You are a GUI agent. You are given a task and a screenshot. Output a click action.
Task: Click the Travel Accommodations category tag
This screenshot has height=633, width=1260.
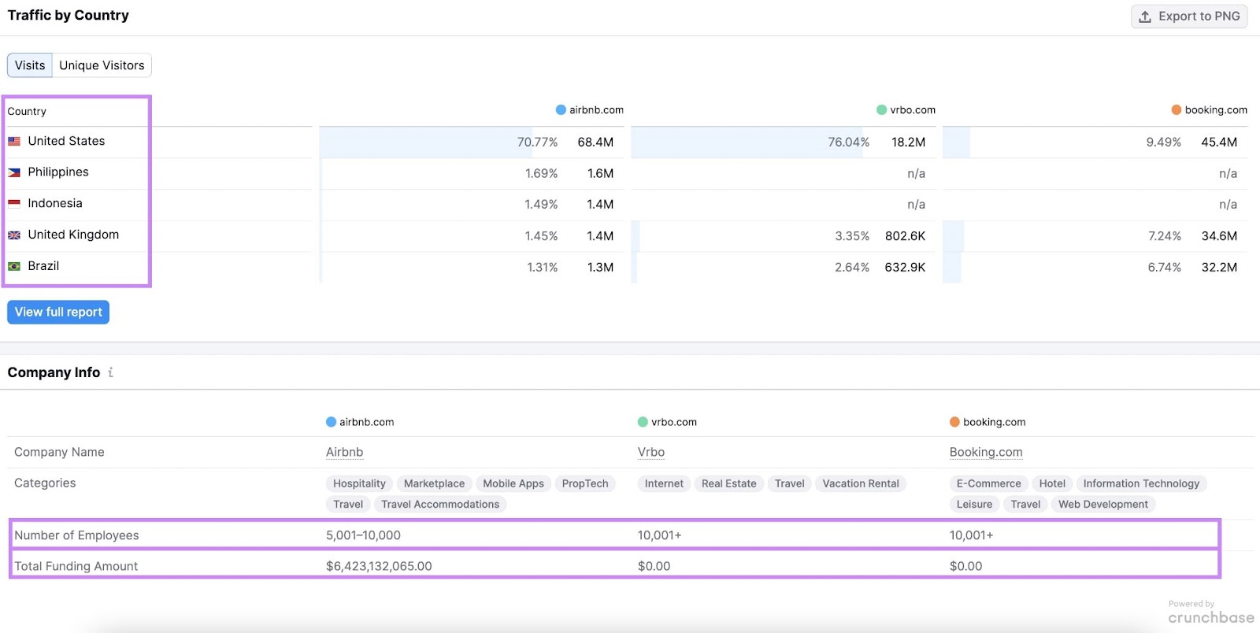(440, 505)
